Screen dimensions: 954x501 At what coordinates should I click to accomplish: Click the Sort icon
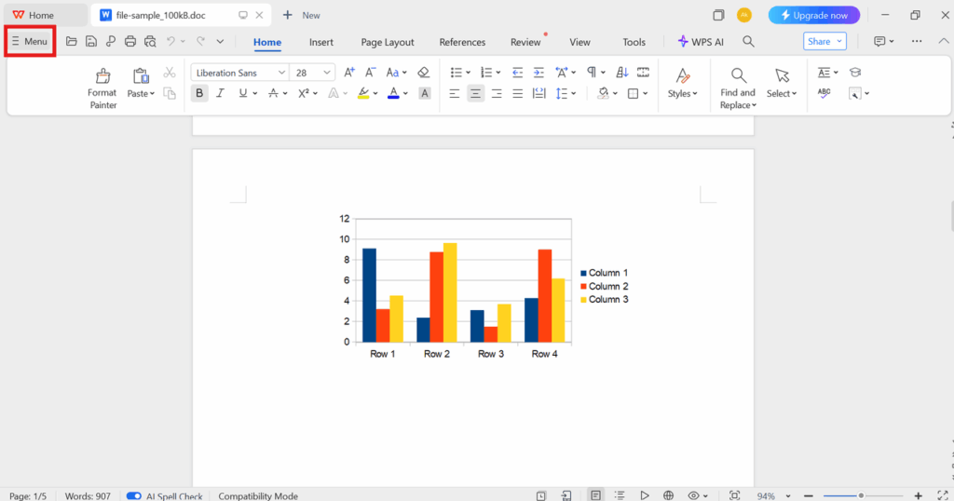tap(621, 73)
